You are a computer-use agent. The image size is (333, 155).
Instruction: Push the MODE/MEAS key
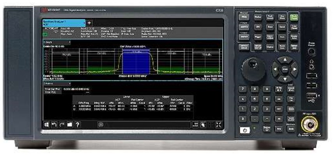click(x=244, y=47)
